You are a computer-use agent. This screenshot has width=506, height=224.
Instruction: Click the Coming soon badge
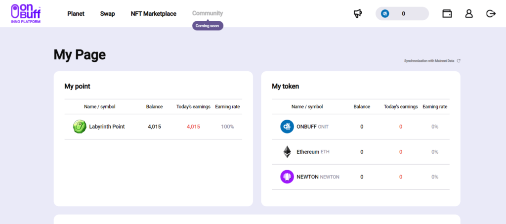pos(208,26)
